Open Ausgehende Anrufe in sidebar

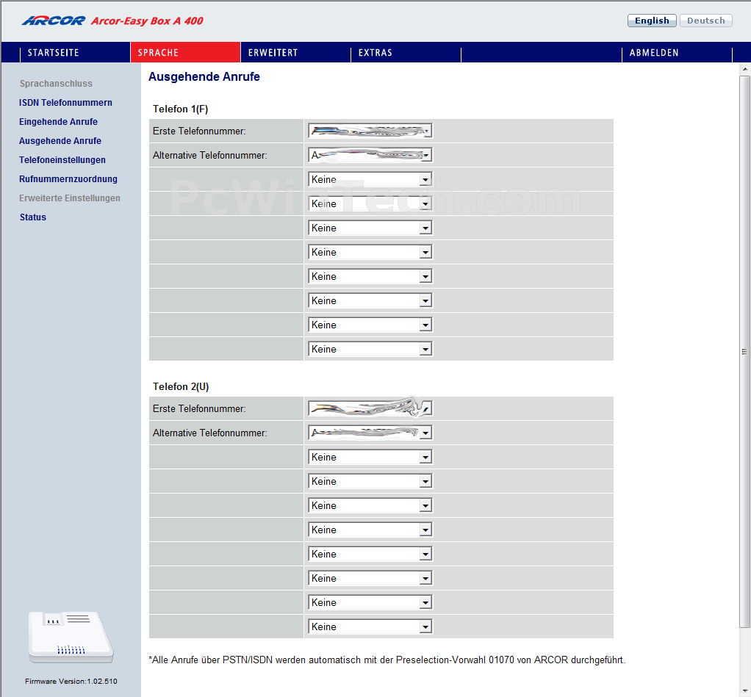click(x=60, y=141)
